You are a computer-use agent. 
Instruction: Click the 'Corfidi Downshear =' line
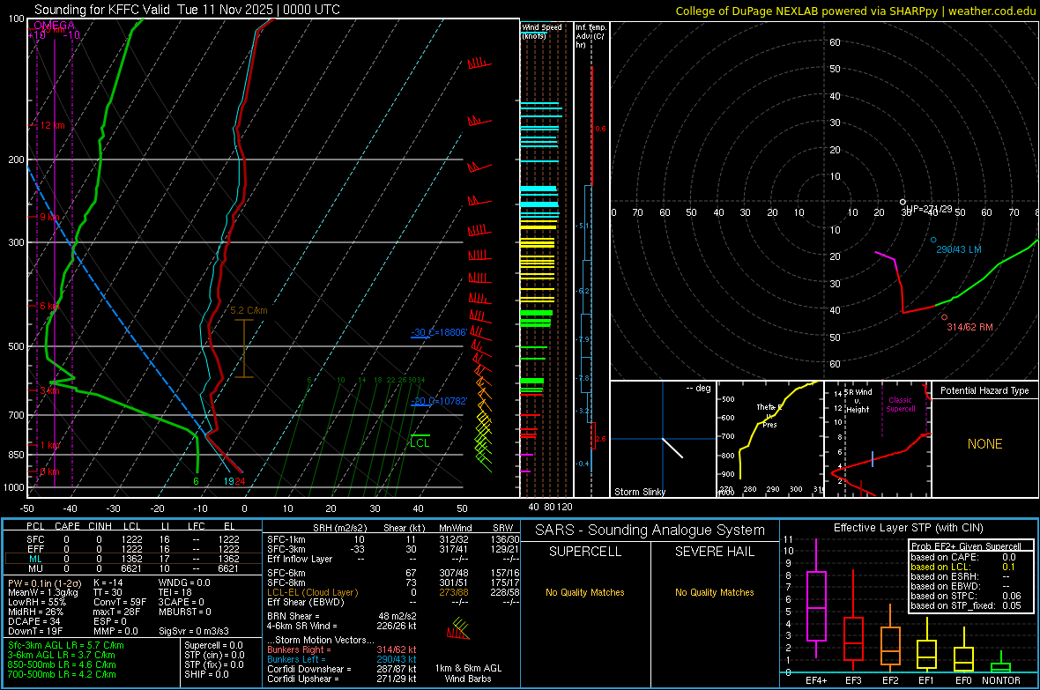coord(342,670)
